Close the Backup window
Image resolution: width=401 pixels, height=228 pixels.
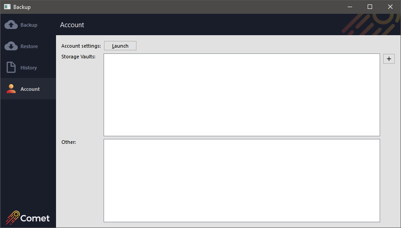[x=390, y=7]
